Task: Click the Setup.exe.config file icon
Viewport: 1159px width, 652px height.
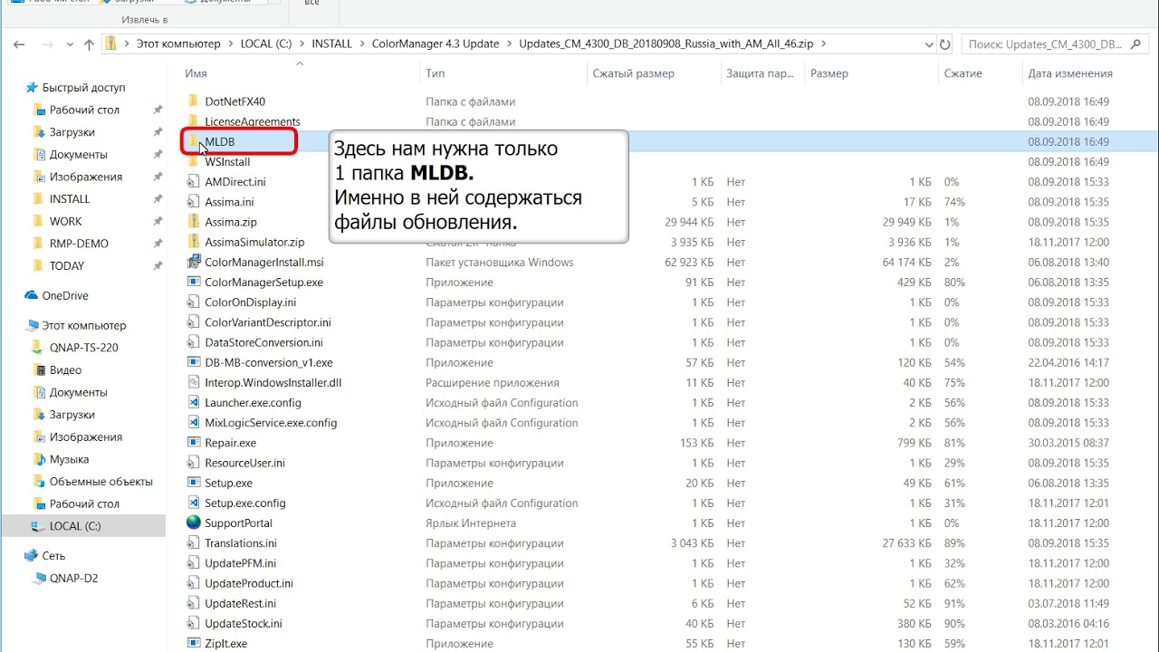Action: [x=193, y=503]
